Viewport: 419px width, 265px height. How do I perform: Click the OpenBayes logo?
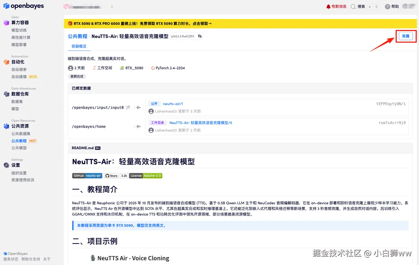[x=24, y=6]
